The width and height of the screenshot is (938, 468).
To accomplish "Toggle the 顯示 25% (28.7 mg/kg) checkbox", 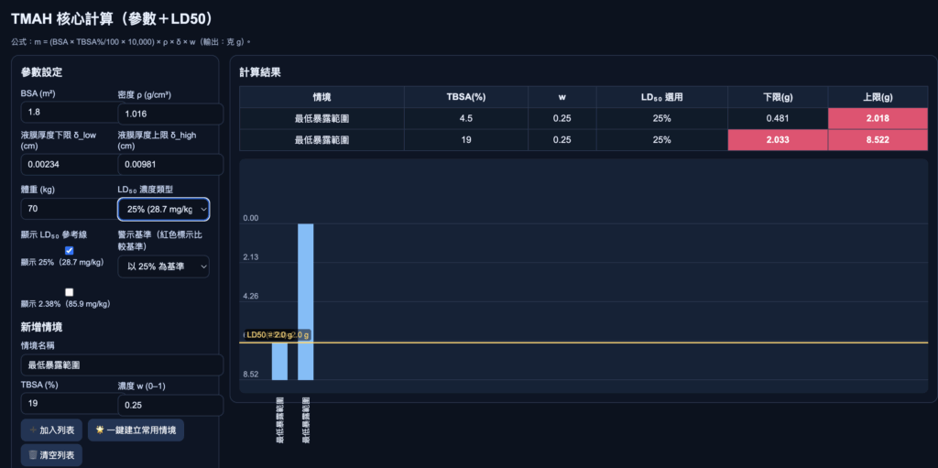I will click(69, 251).
